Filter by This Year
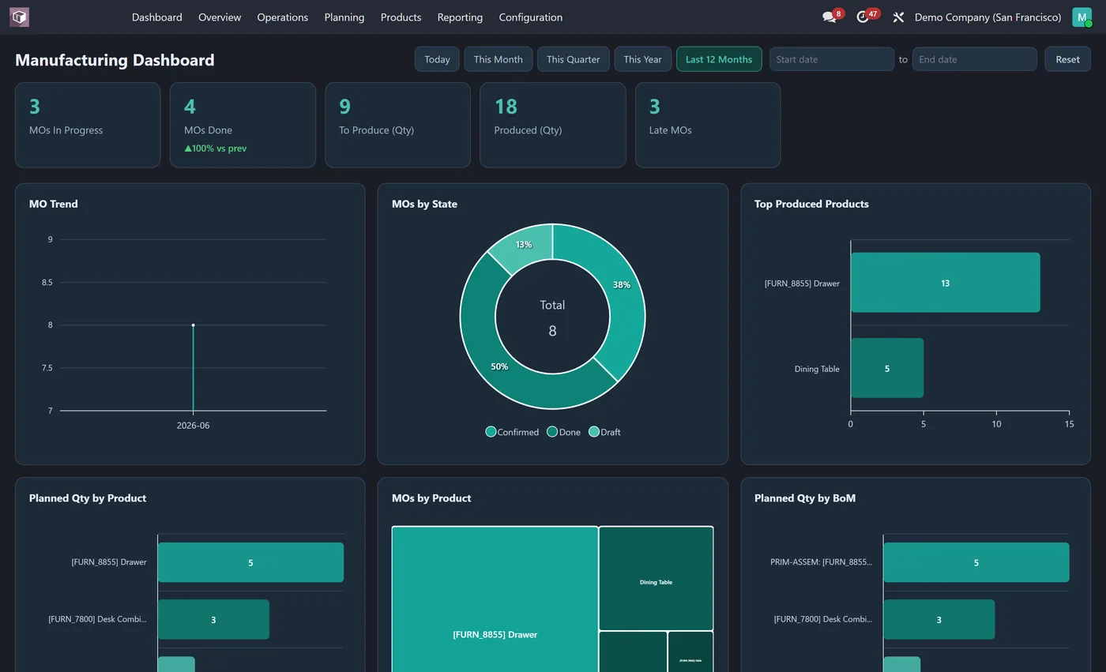1106x672 pixels. coord(642,59)
